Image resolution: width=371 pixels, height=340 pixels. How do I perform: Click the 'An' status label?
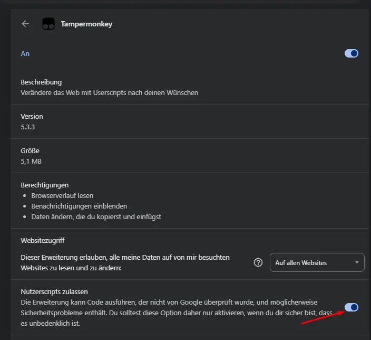click(25, 53)
